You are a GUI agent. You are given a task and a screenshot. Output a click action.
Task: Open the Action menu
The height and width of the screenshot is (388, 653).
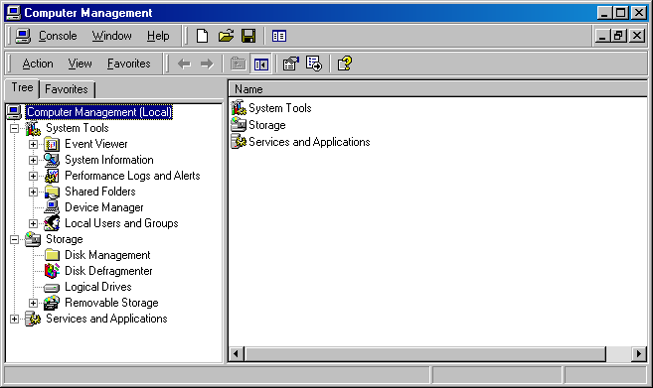click(x=38, y=64)
